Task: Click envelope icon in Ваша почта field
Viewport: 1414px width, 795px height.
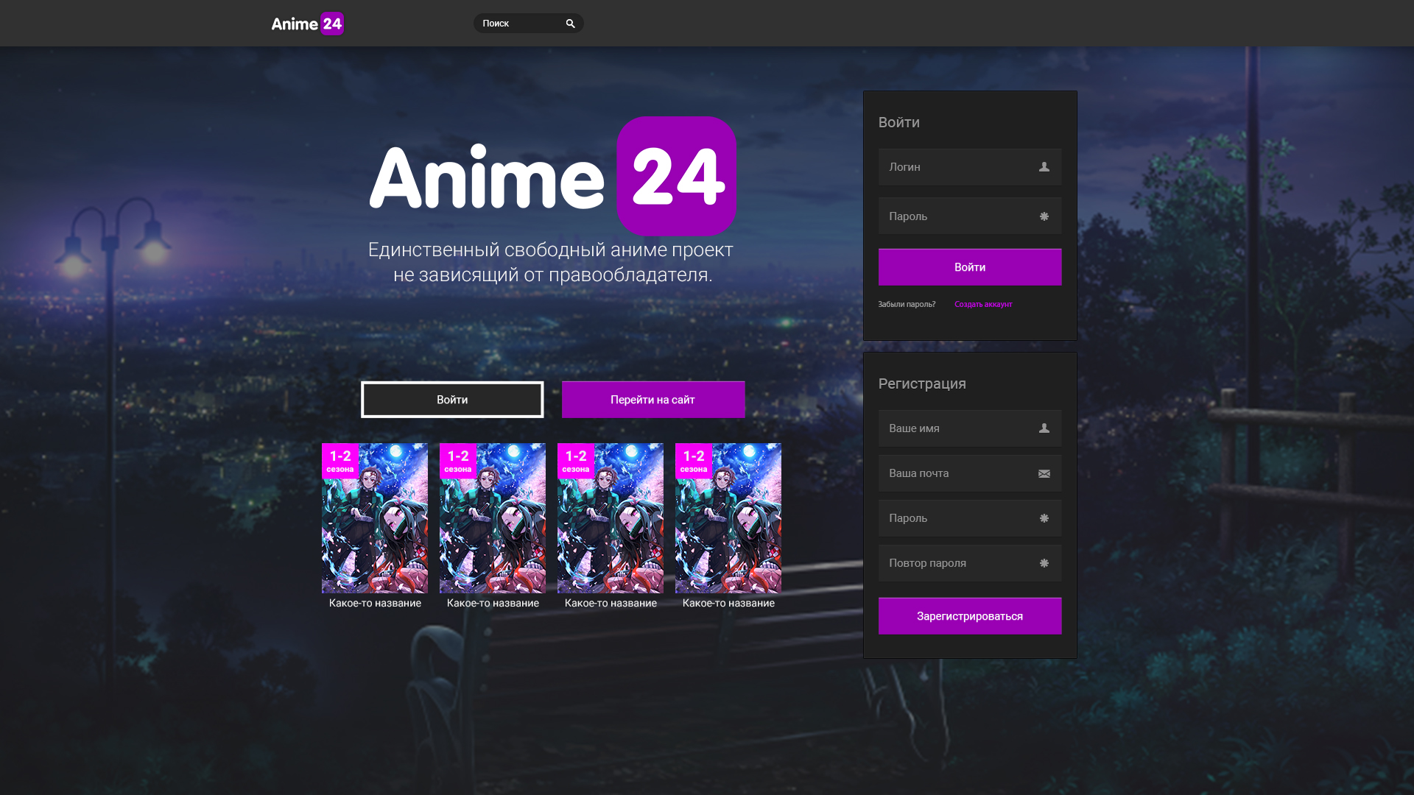Action: [1044, 474]
